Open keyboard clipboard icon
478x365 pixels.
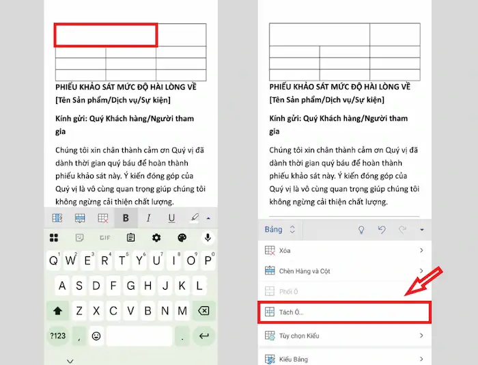point(130,238)
